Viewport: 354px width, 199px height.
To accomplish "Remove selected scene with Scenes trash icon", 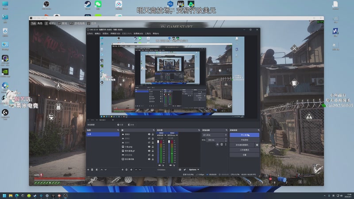I will (92, 170).
